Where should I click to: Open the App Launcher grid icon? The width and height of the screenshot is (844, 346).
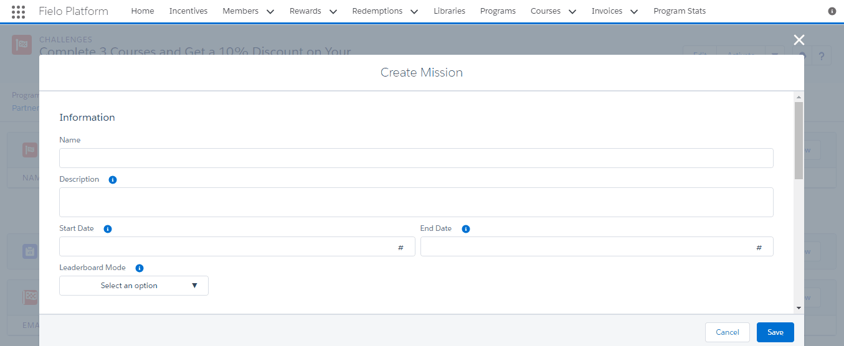tap(19, 11)
